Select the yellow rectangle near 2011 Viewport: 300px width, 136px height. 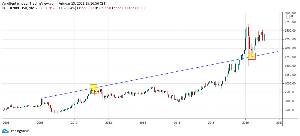94,89
